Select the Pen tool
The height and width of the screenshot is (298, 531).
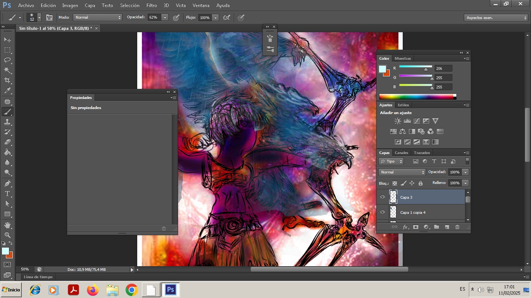coord(7,183)
